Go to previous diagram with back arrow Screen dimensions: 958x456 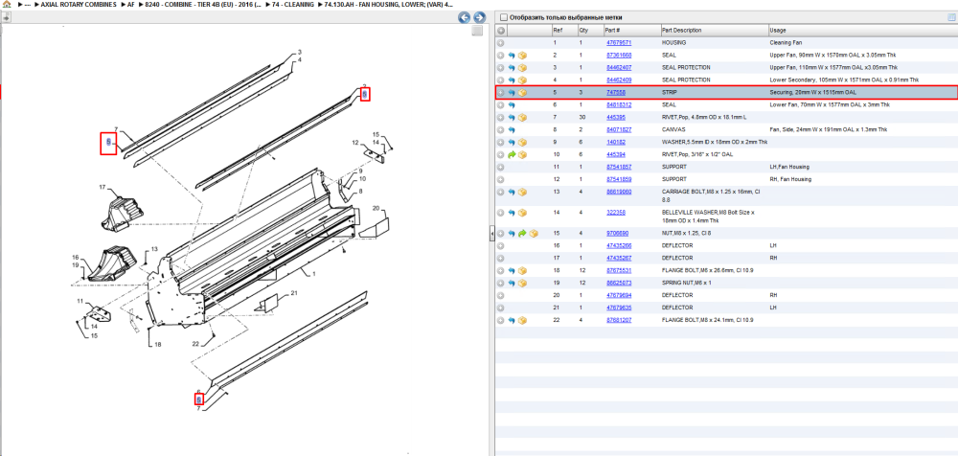point(465,17)
